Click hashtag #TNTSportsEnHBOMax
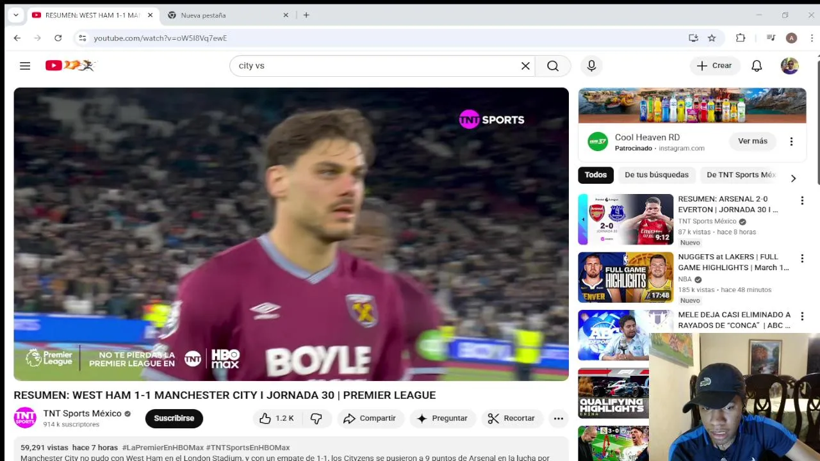 pyautogui.click(x=248, y=448)
